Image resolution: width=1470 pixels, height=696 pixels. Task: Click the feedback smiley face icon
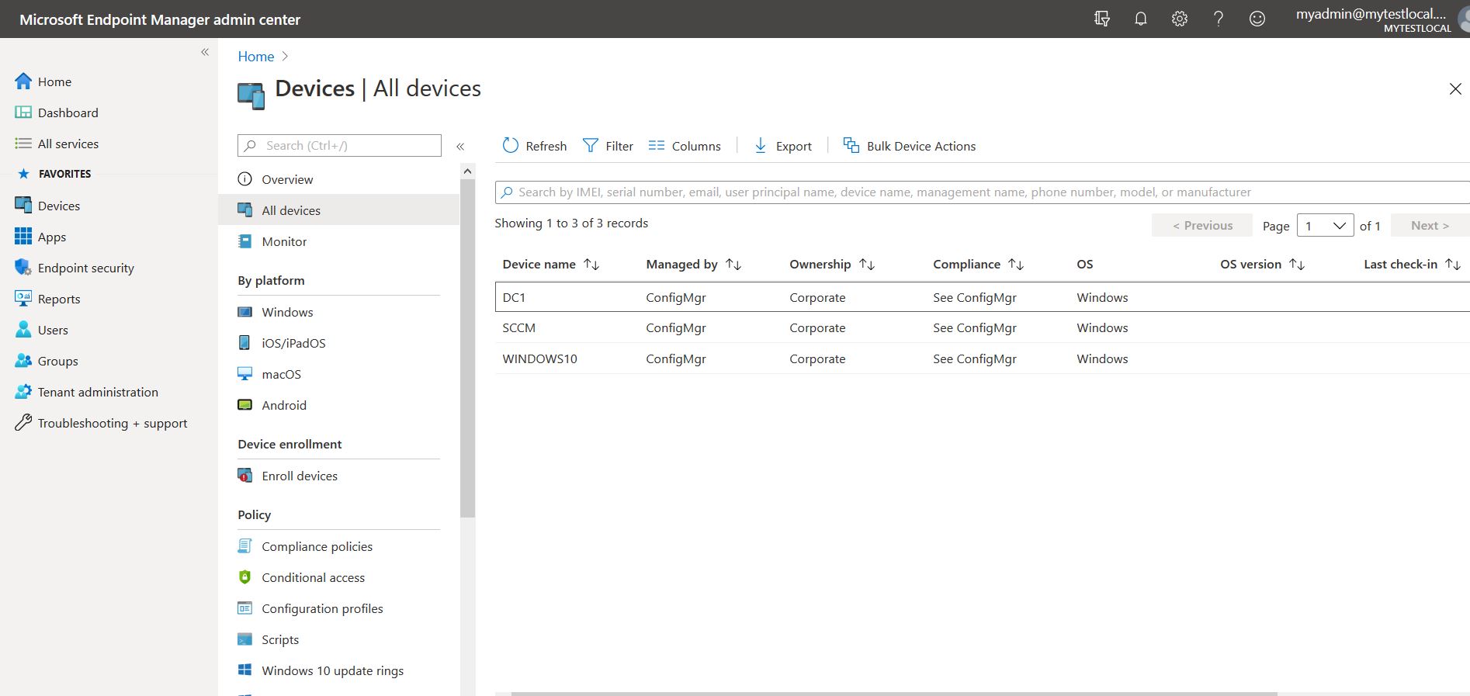coord(1257,19)
